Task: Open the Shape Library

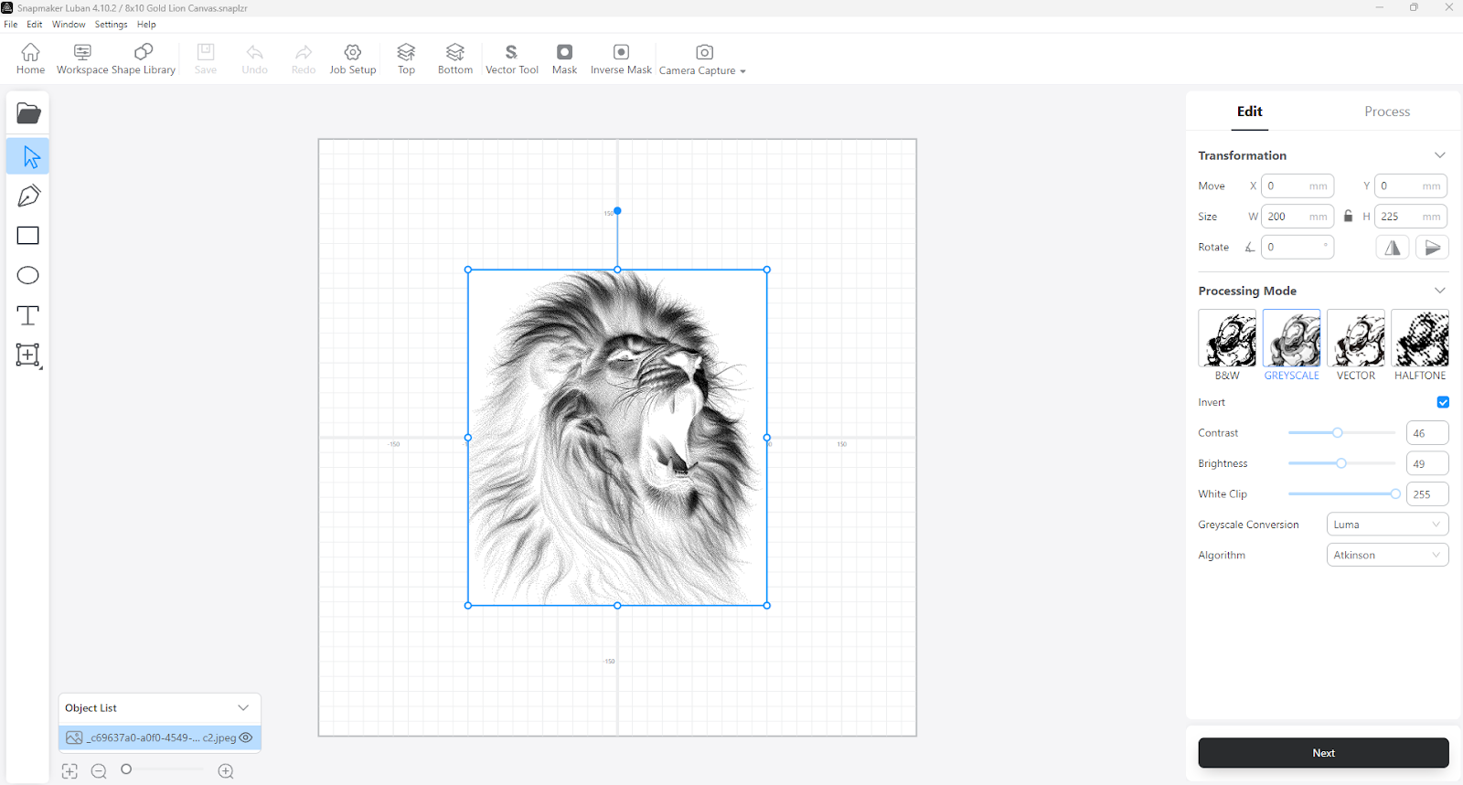Action: 144,58
